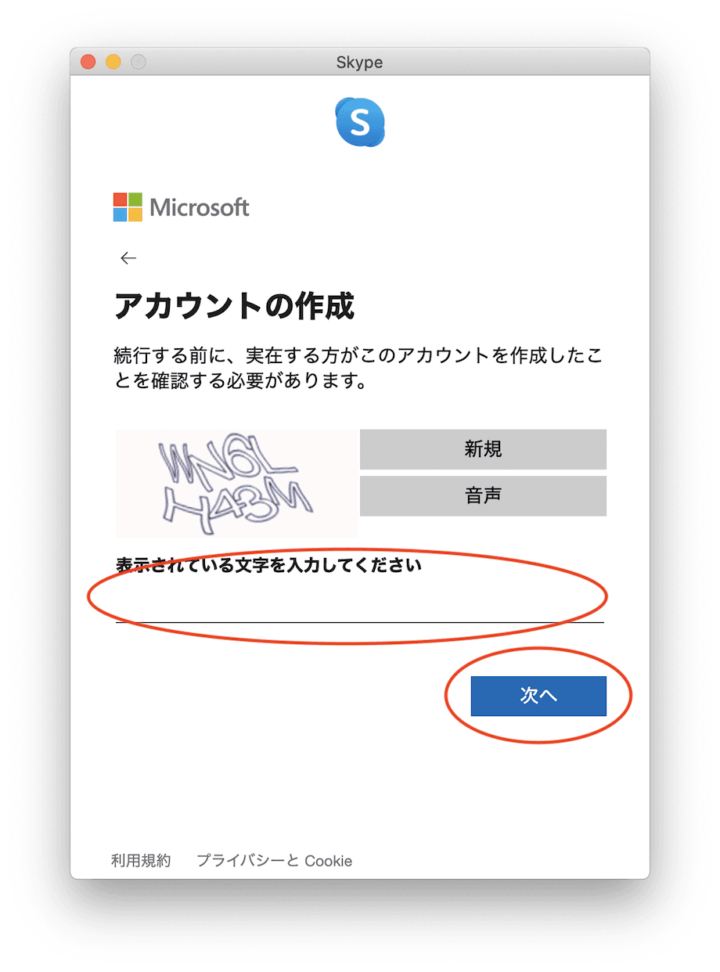Minimize the window with yellow button

point(113,62)
